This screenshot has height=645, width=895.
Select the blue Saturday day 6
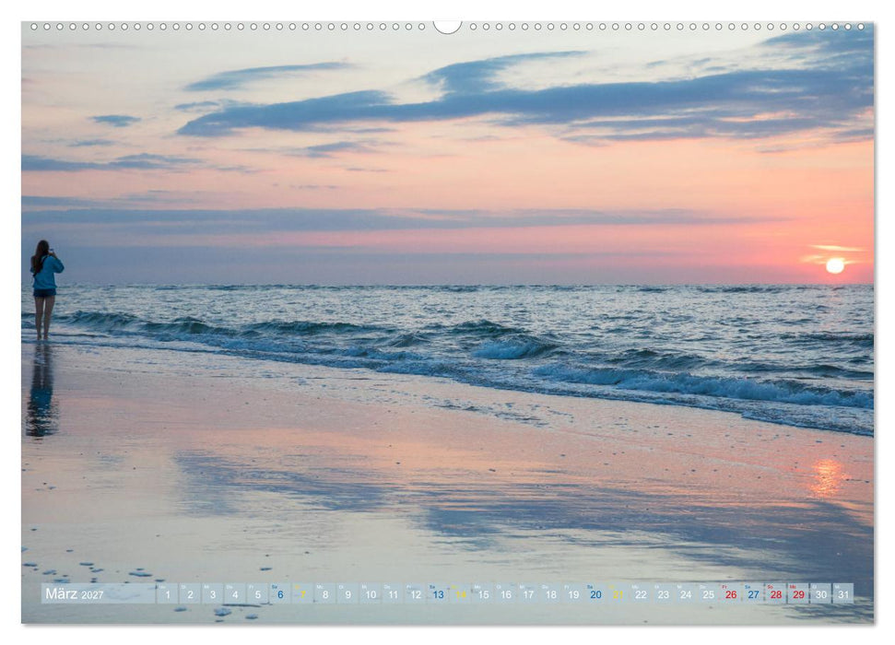[280, 593]
